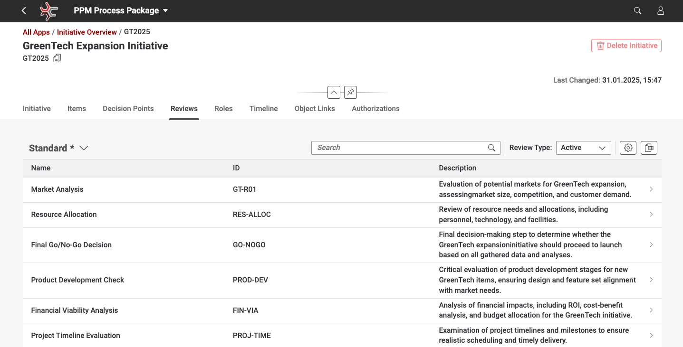The image size is (683, 347).
Task: Open the Market Analysis row chevron
Action: [x=651, y=189]
